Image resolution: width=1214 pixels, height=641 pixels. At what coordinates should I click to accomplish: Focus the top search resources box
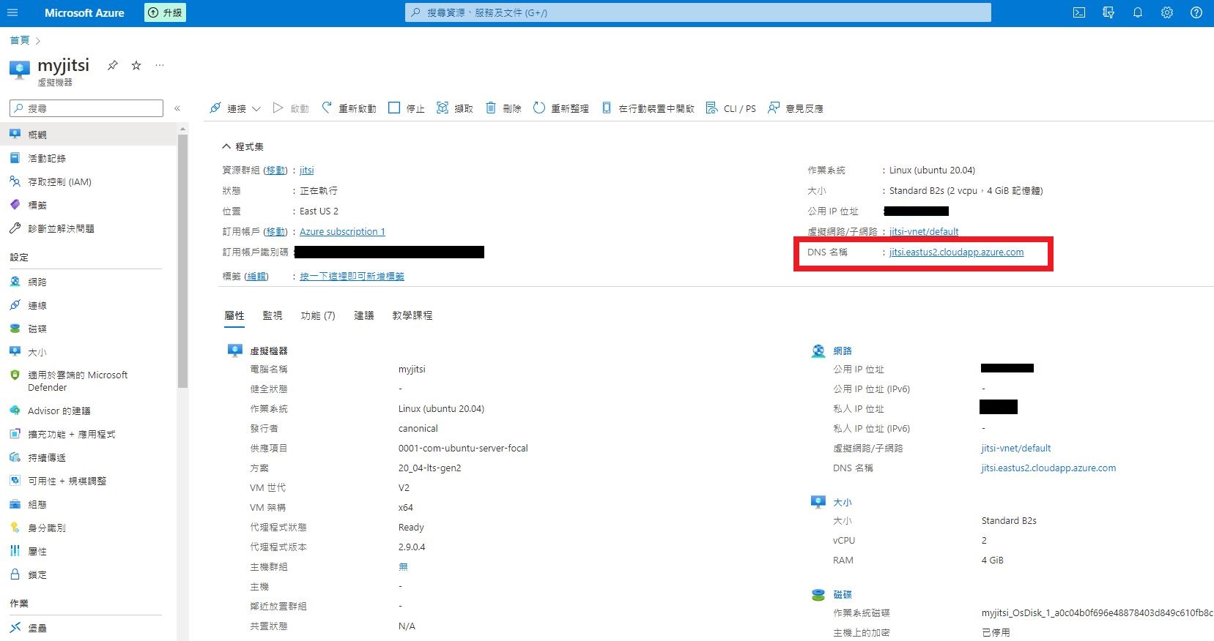pos(698,12)
